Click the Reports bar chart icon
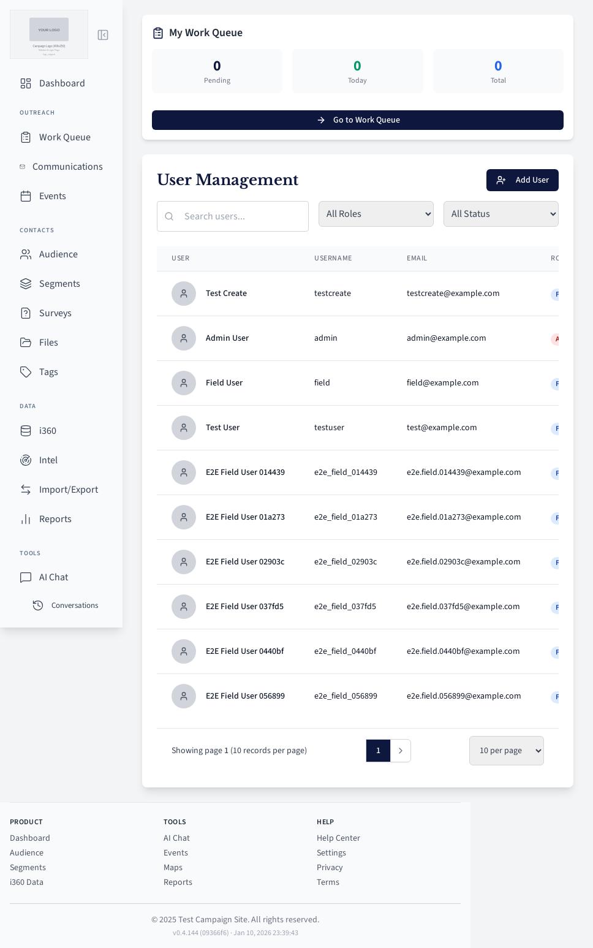Image resolution: width=593 pixels, height=948 pixels. point(26,519)
